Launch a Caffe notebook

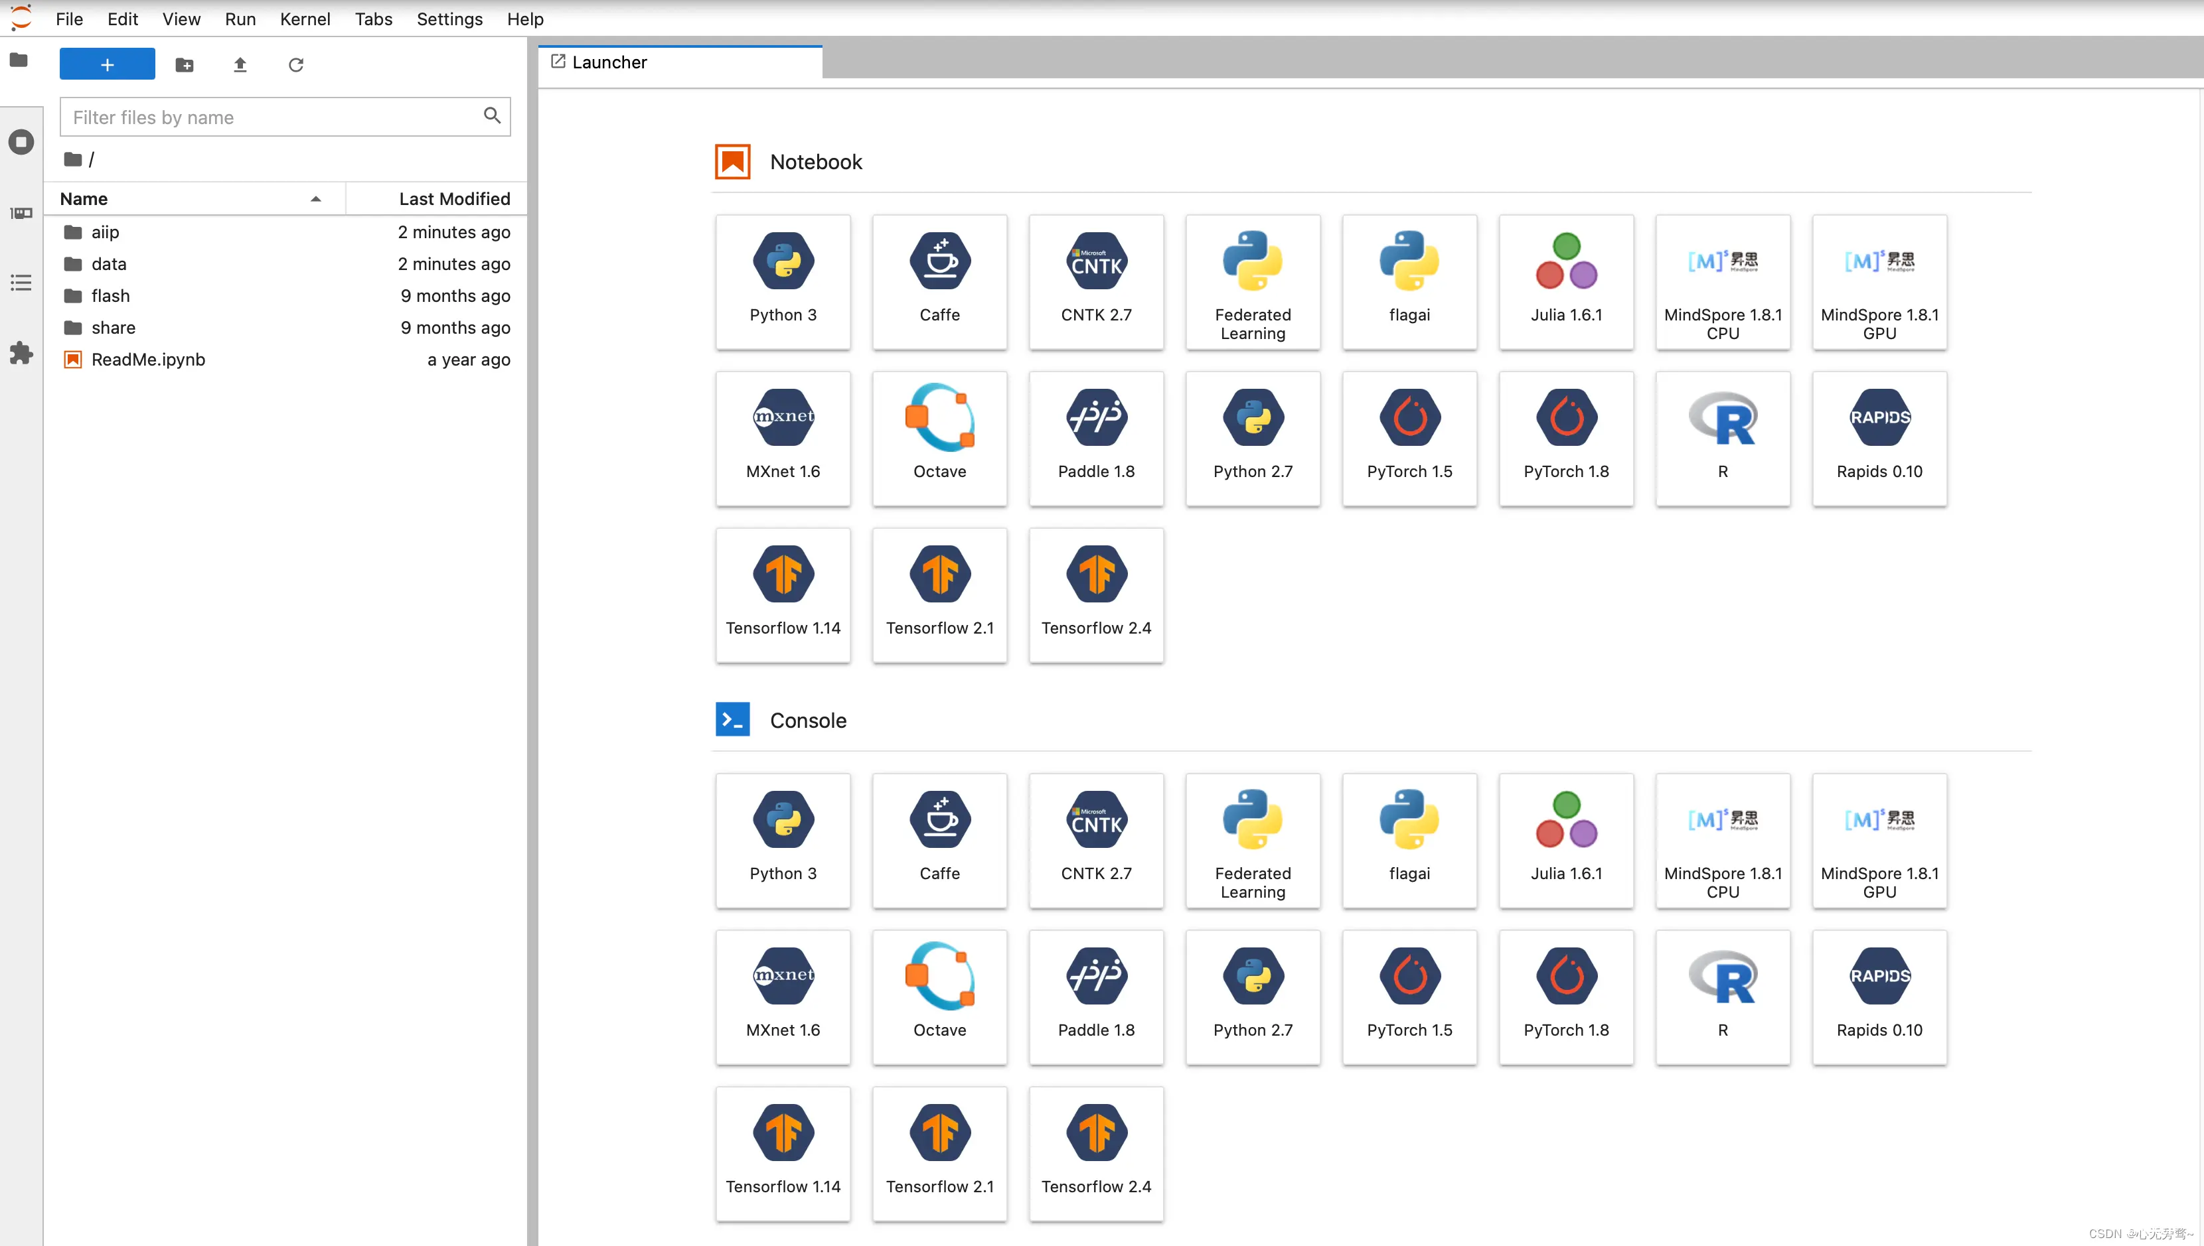940,281
